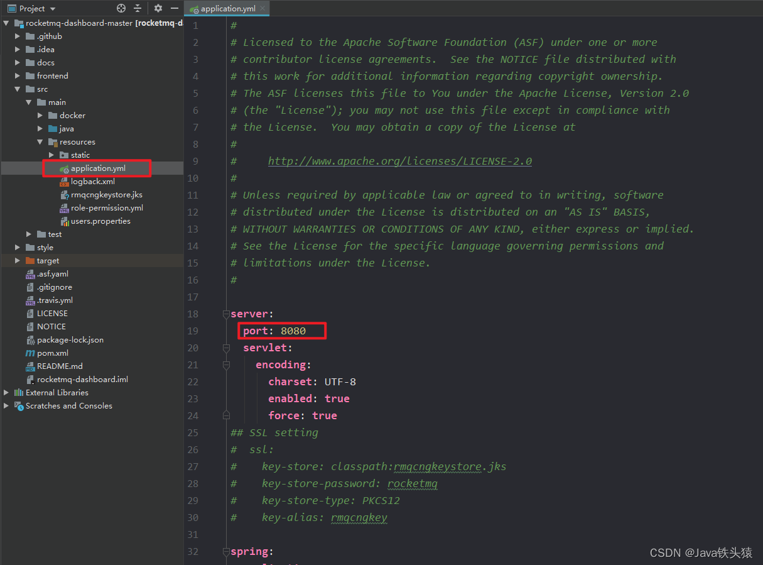Click the Hide Project panel icon
This screenshot has width=763, height=565.
pyautogui.click(x=175, y=8)
